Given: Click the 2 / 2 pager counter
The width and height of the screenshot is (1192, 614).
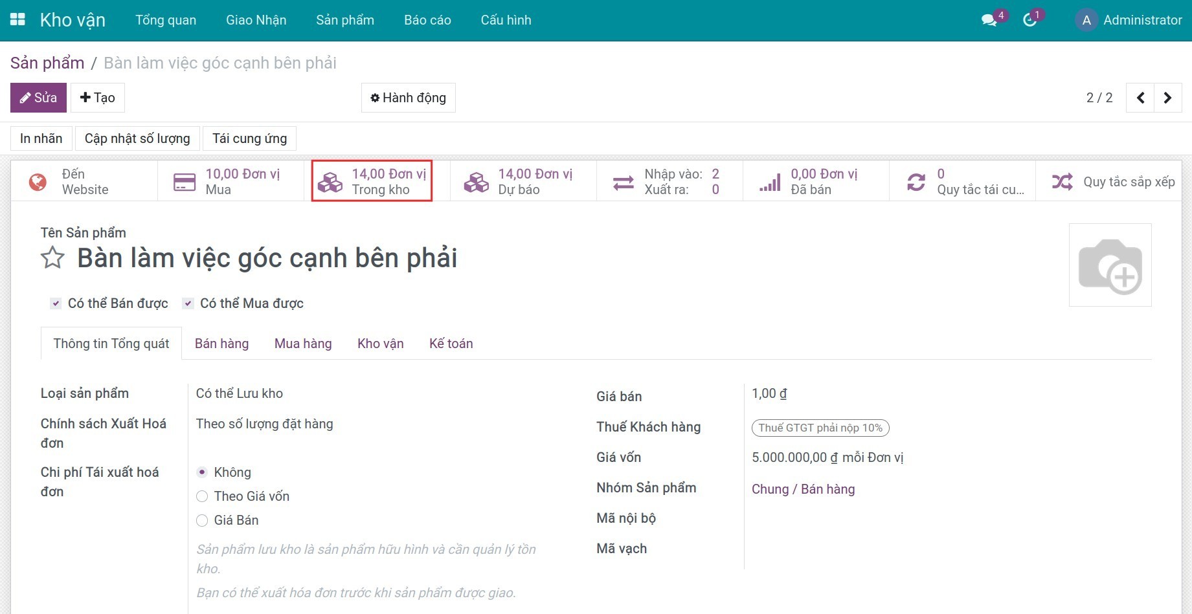Looking at the screenshot, I should tap(1099, 98).
